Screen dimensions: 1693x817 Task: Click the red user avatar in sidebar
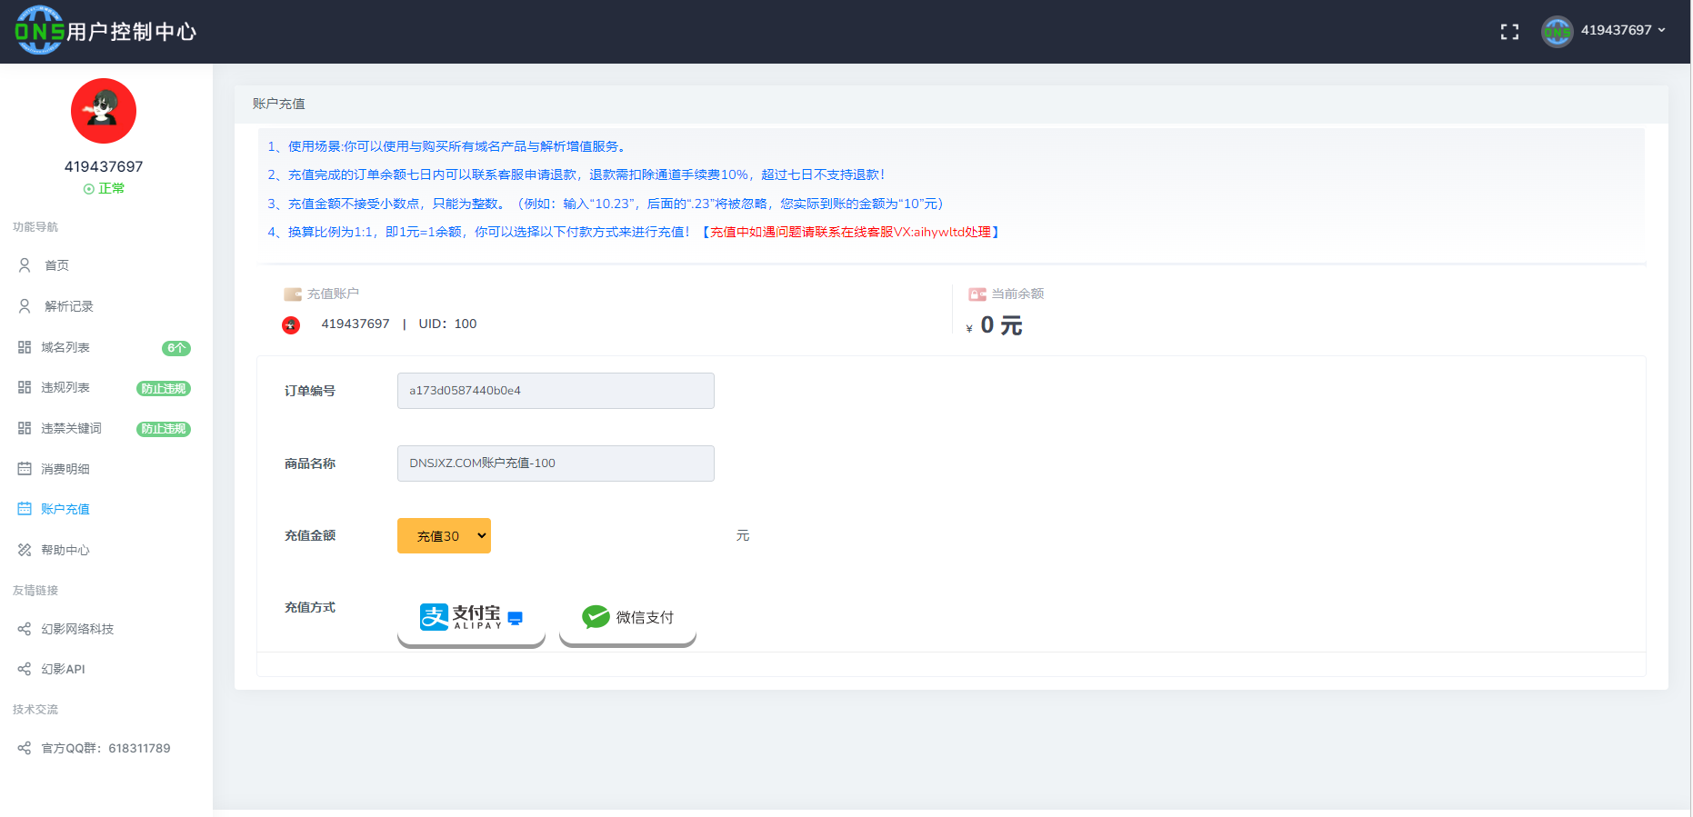coord(104,111)
